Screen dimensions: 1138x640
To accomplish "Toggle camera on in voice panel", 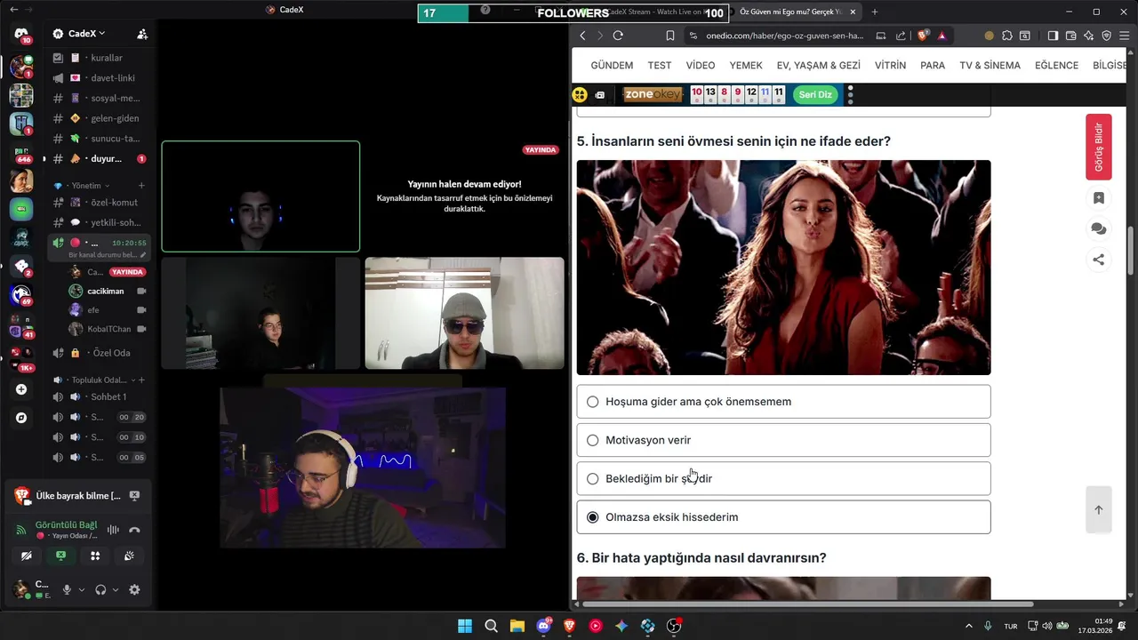I will point(27,556).
